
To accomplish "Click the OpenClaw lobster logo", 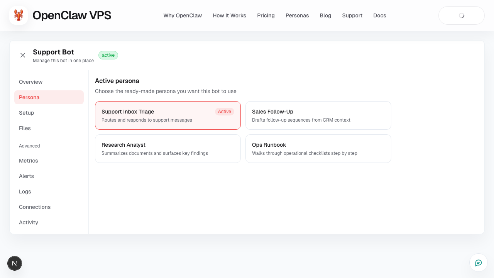I will click(18, 15).
